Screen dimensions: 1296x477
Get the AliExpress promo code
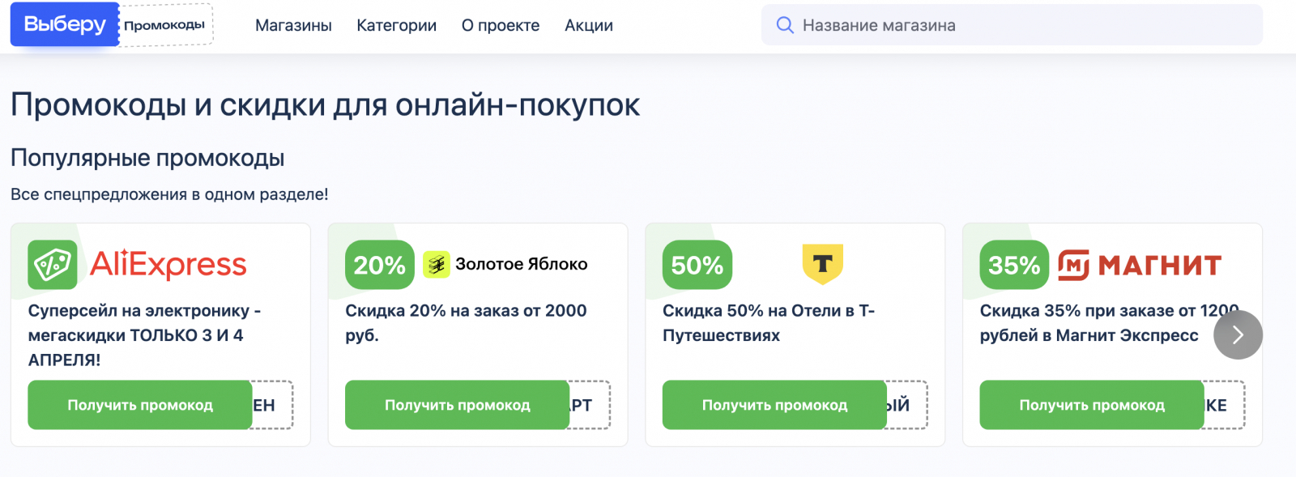[140, 405]
